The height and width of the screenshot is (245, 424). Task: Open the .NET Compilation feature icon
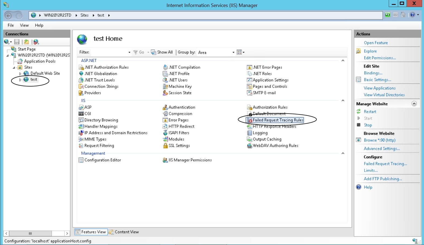click(x=165, y=67)
